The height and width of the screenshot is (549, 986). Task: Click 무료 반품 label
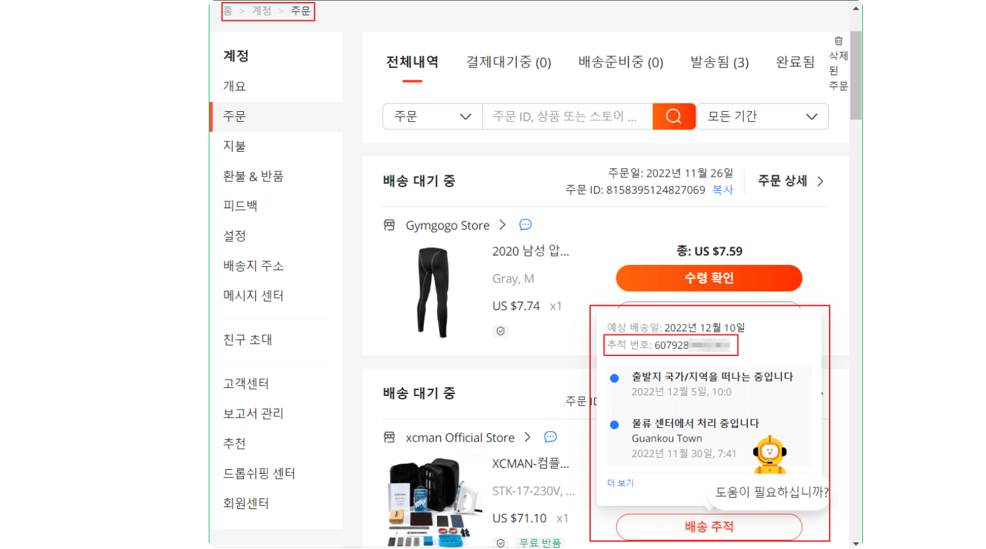[x=540, y=542]
